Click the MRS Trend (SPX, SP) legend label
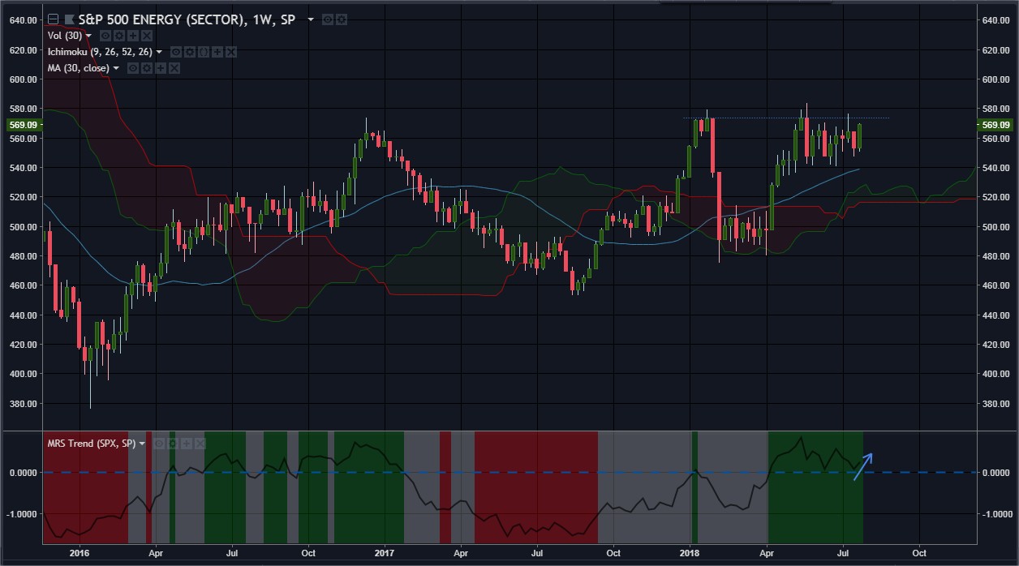The width and height of the screenshot is (1019, 566). click(92, 444)
